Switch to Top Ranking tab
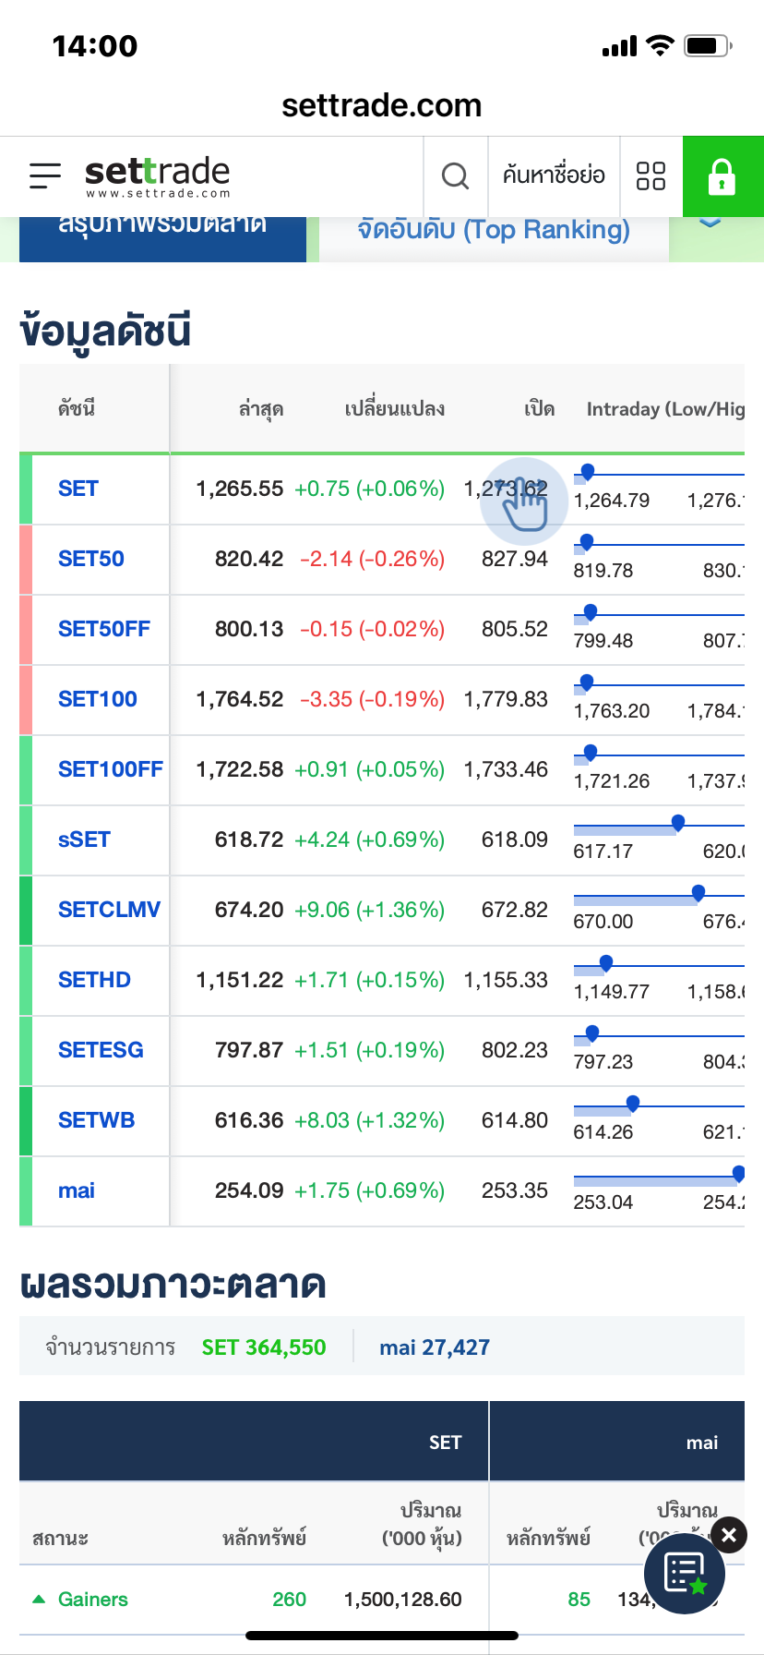This screenshot has height=1655, width=764. click(494, 231)
